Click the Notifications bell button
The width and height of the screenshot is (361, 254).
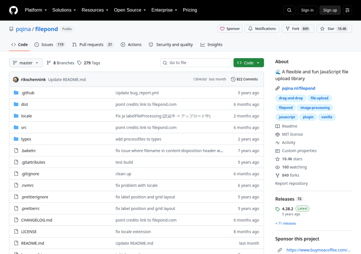point(262,29)
